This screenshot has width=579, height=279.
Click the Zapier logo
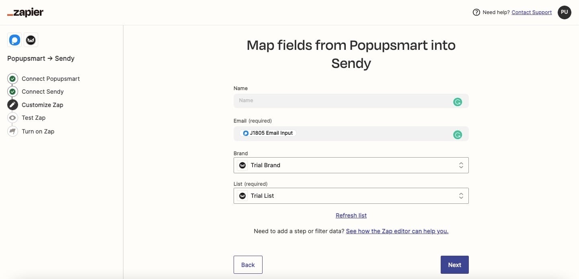(25, 12)
